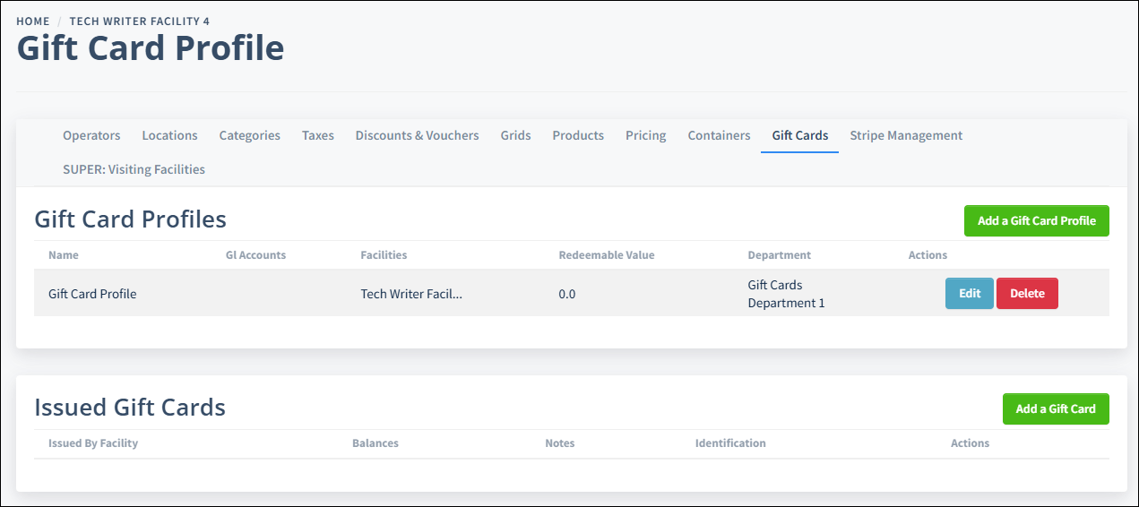The width and height of the screenshot is (1139, 507).
Task: Open the Stripe Management tab
Action: pyautogui.click(x=906, y=135)
